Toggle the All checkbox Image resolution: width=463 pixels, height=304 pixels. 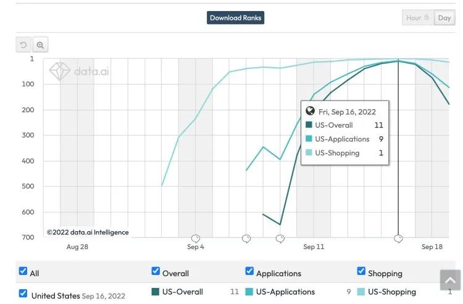[x=23, y=271]
